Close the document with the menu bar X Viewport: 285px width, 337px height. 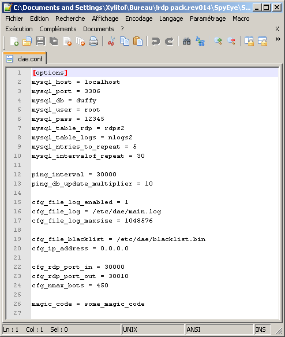coord(277,29)
